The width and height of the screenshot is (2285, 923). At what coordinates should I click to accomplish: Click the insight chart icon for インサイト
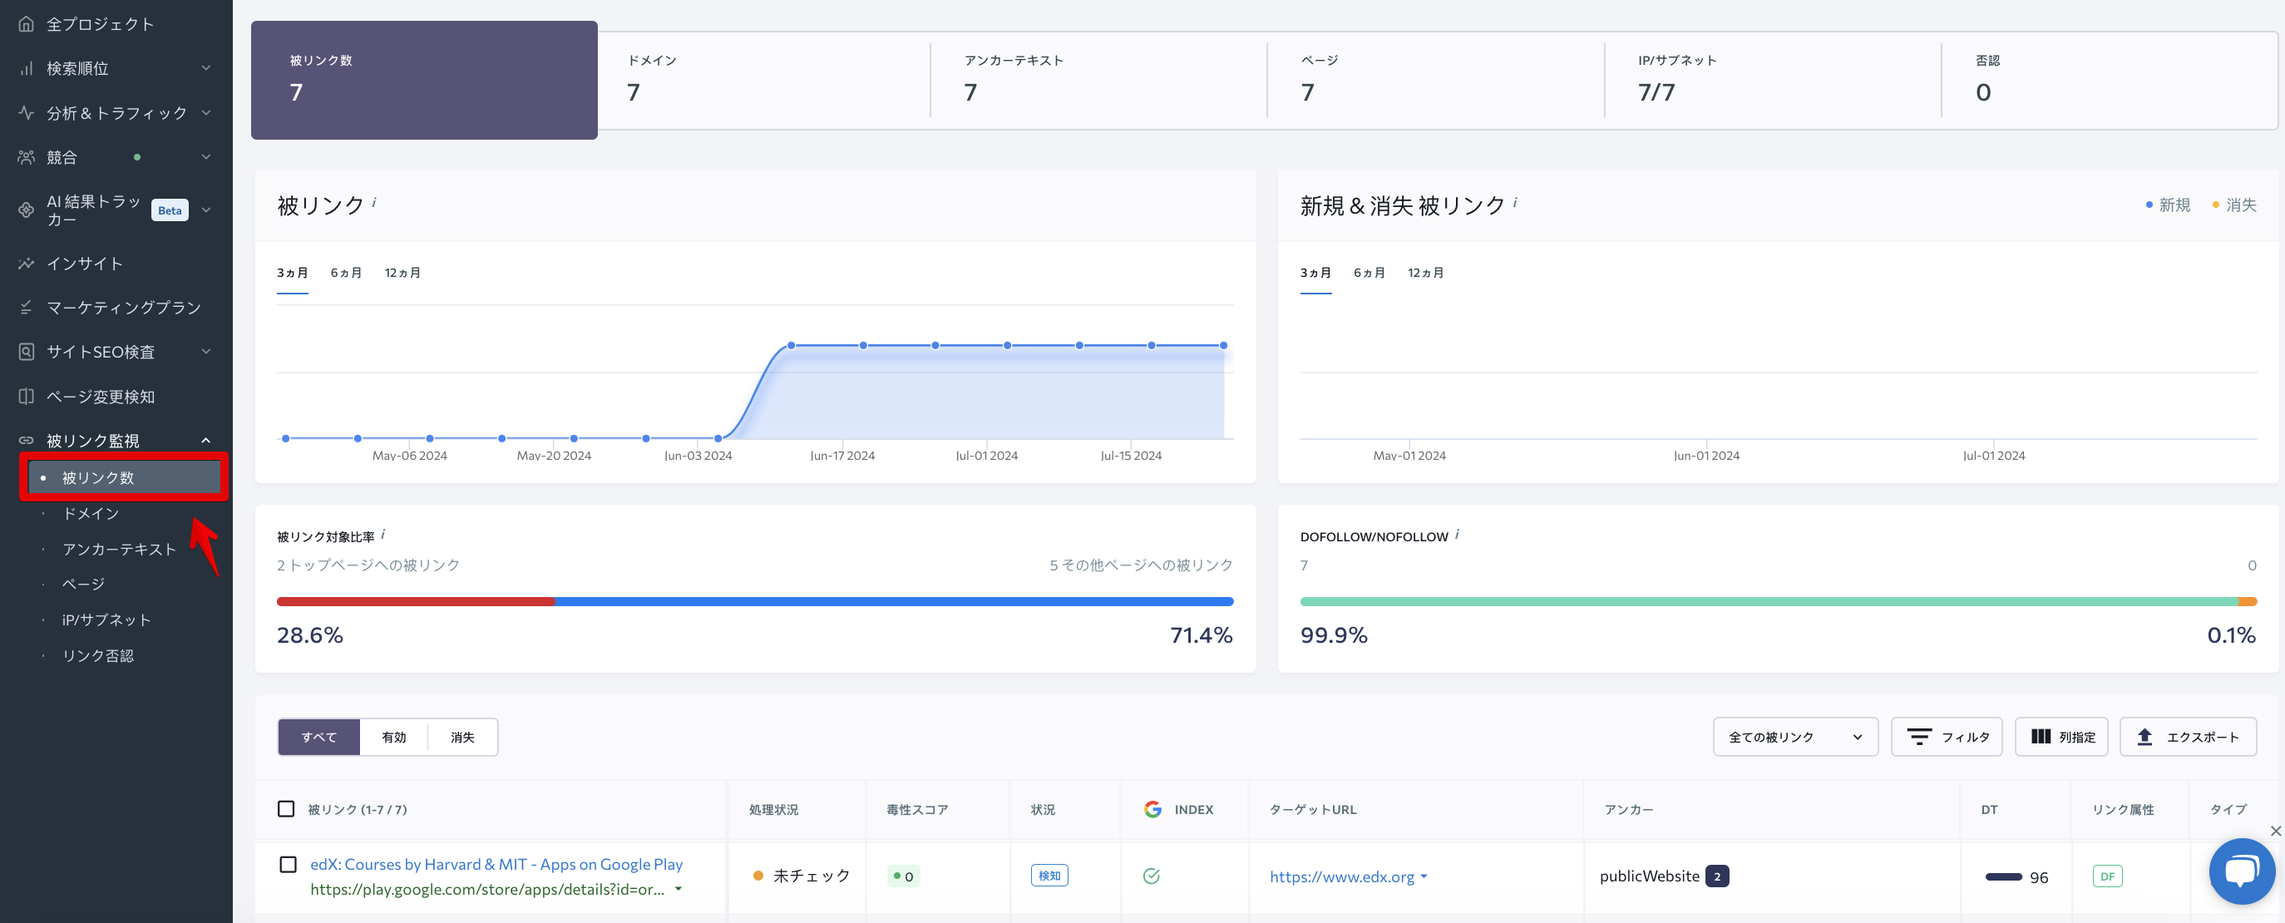[x=27, y=264]
